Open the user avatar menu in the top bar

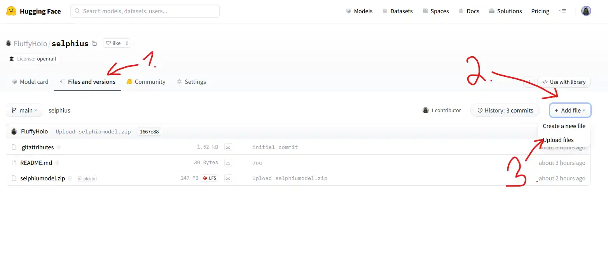tap(586, 11)
